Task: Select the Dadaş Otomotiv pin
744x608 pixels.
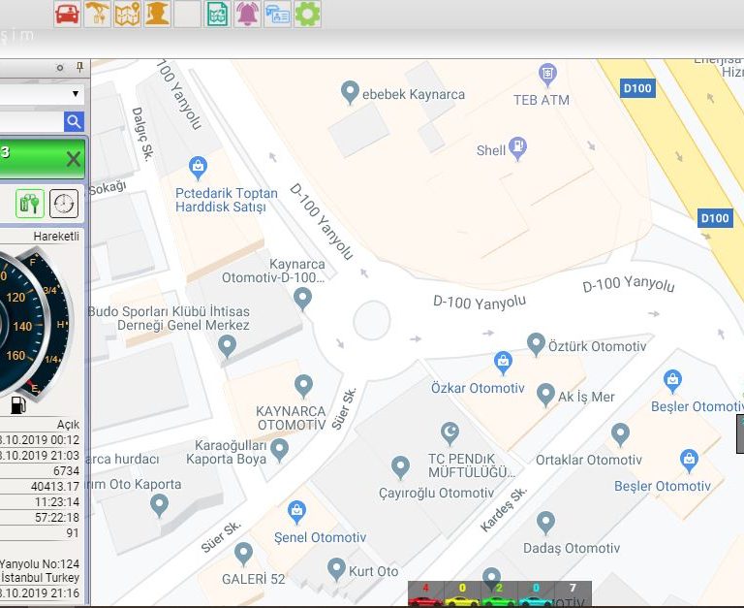Action: (x=545, y=522)
